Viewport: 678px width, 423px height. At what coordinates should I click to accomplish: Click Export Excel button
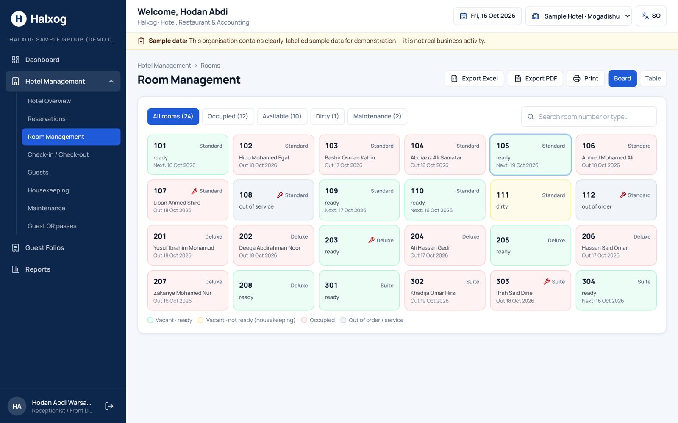[474, 79]
